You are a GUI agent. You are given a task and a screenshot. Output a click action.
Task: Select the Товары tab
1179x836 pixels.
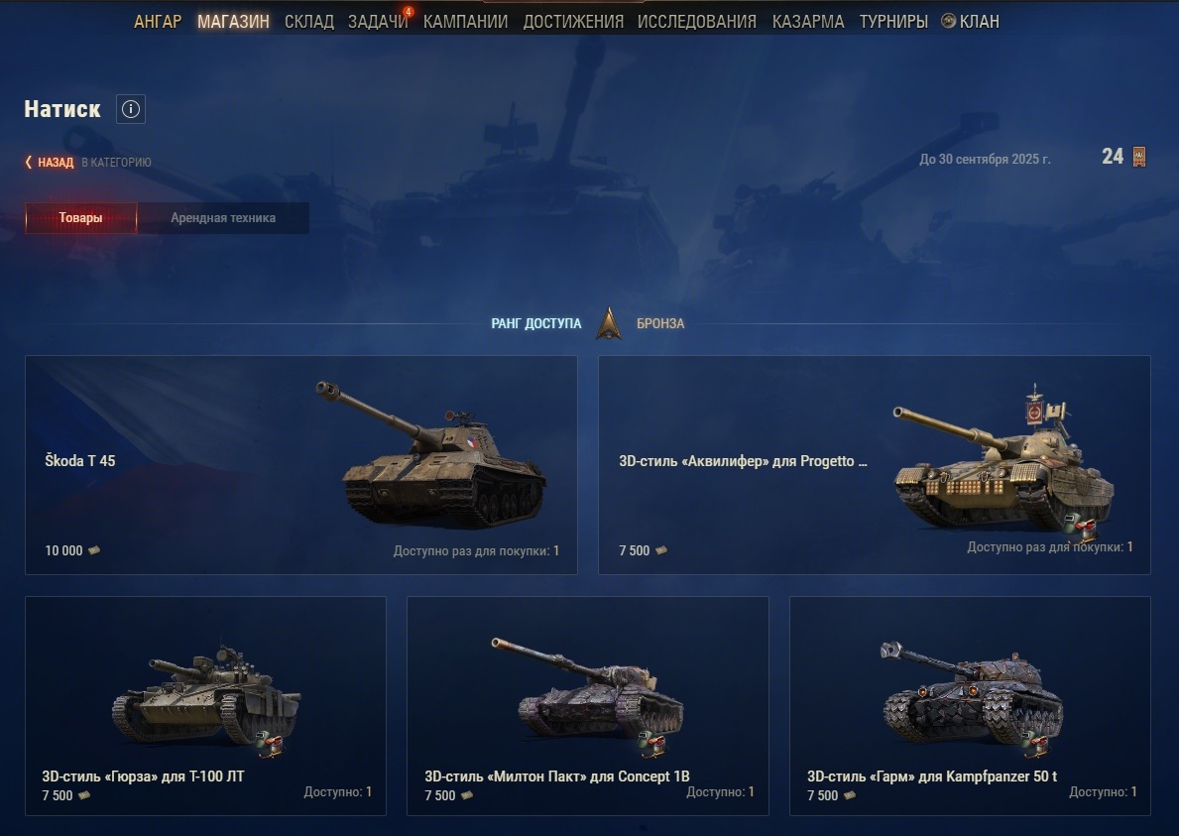[x=80, y=218]
